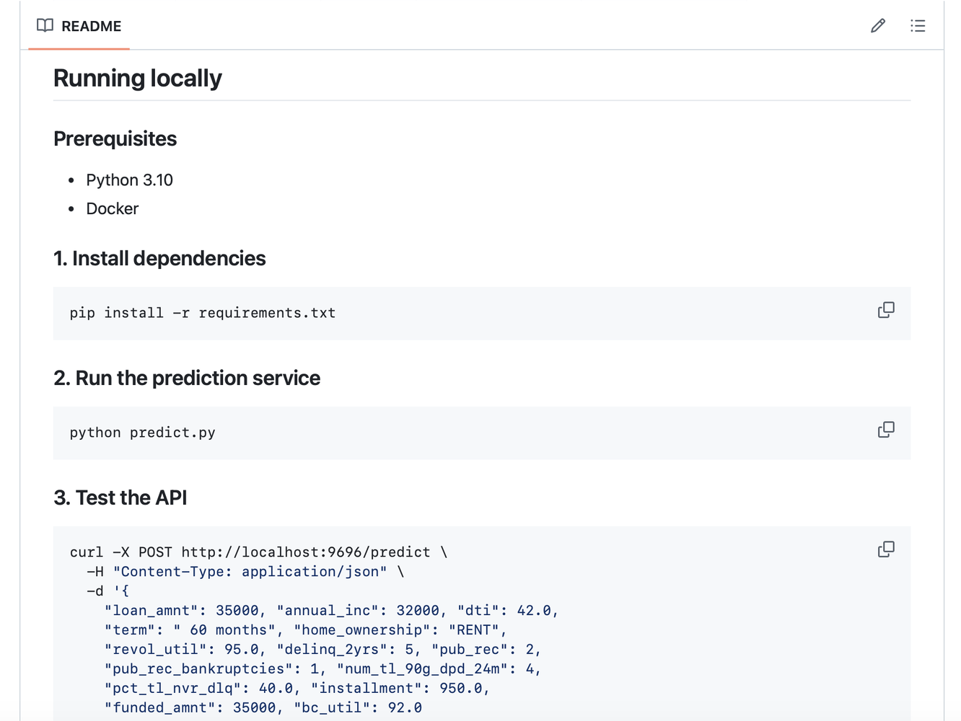Click the 'Running locally' heading
This screenshot has width=961, height=721.
[138, 78]
